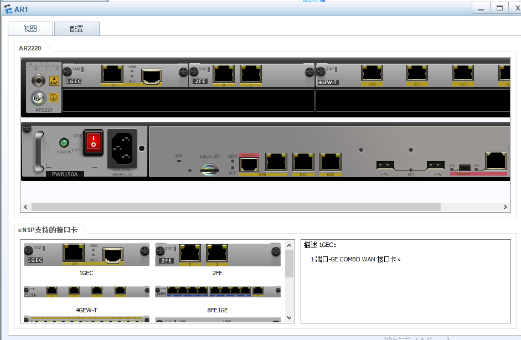Click the up arrow of card list scrollbar
This screenshot has width=521, height=340.
click(x=290, y=245)
